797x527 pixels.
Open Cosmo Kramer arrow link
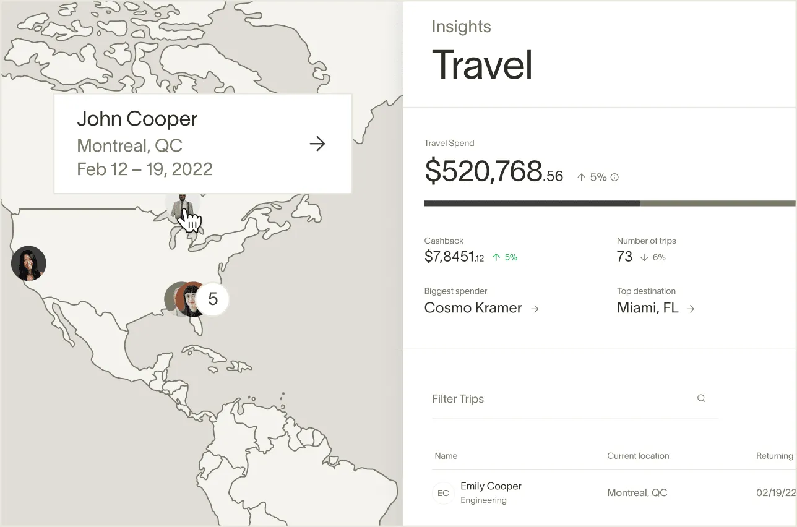coord(535,308)
